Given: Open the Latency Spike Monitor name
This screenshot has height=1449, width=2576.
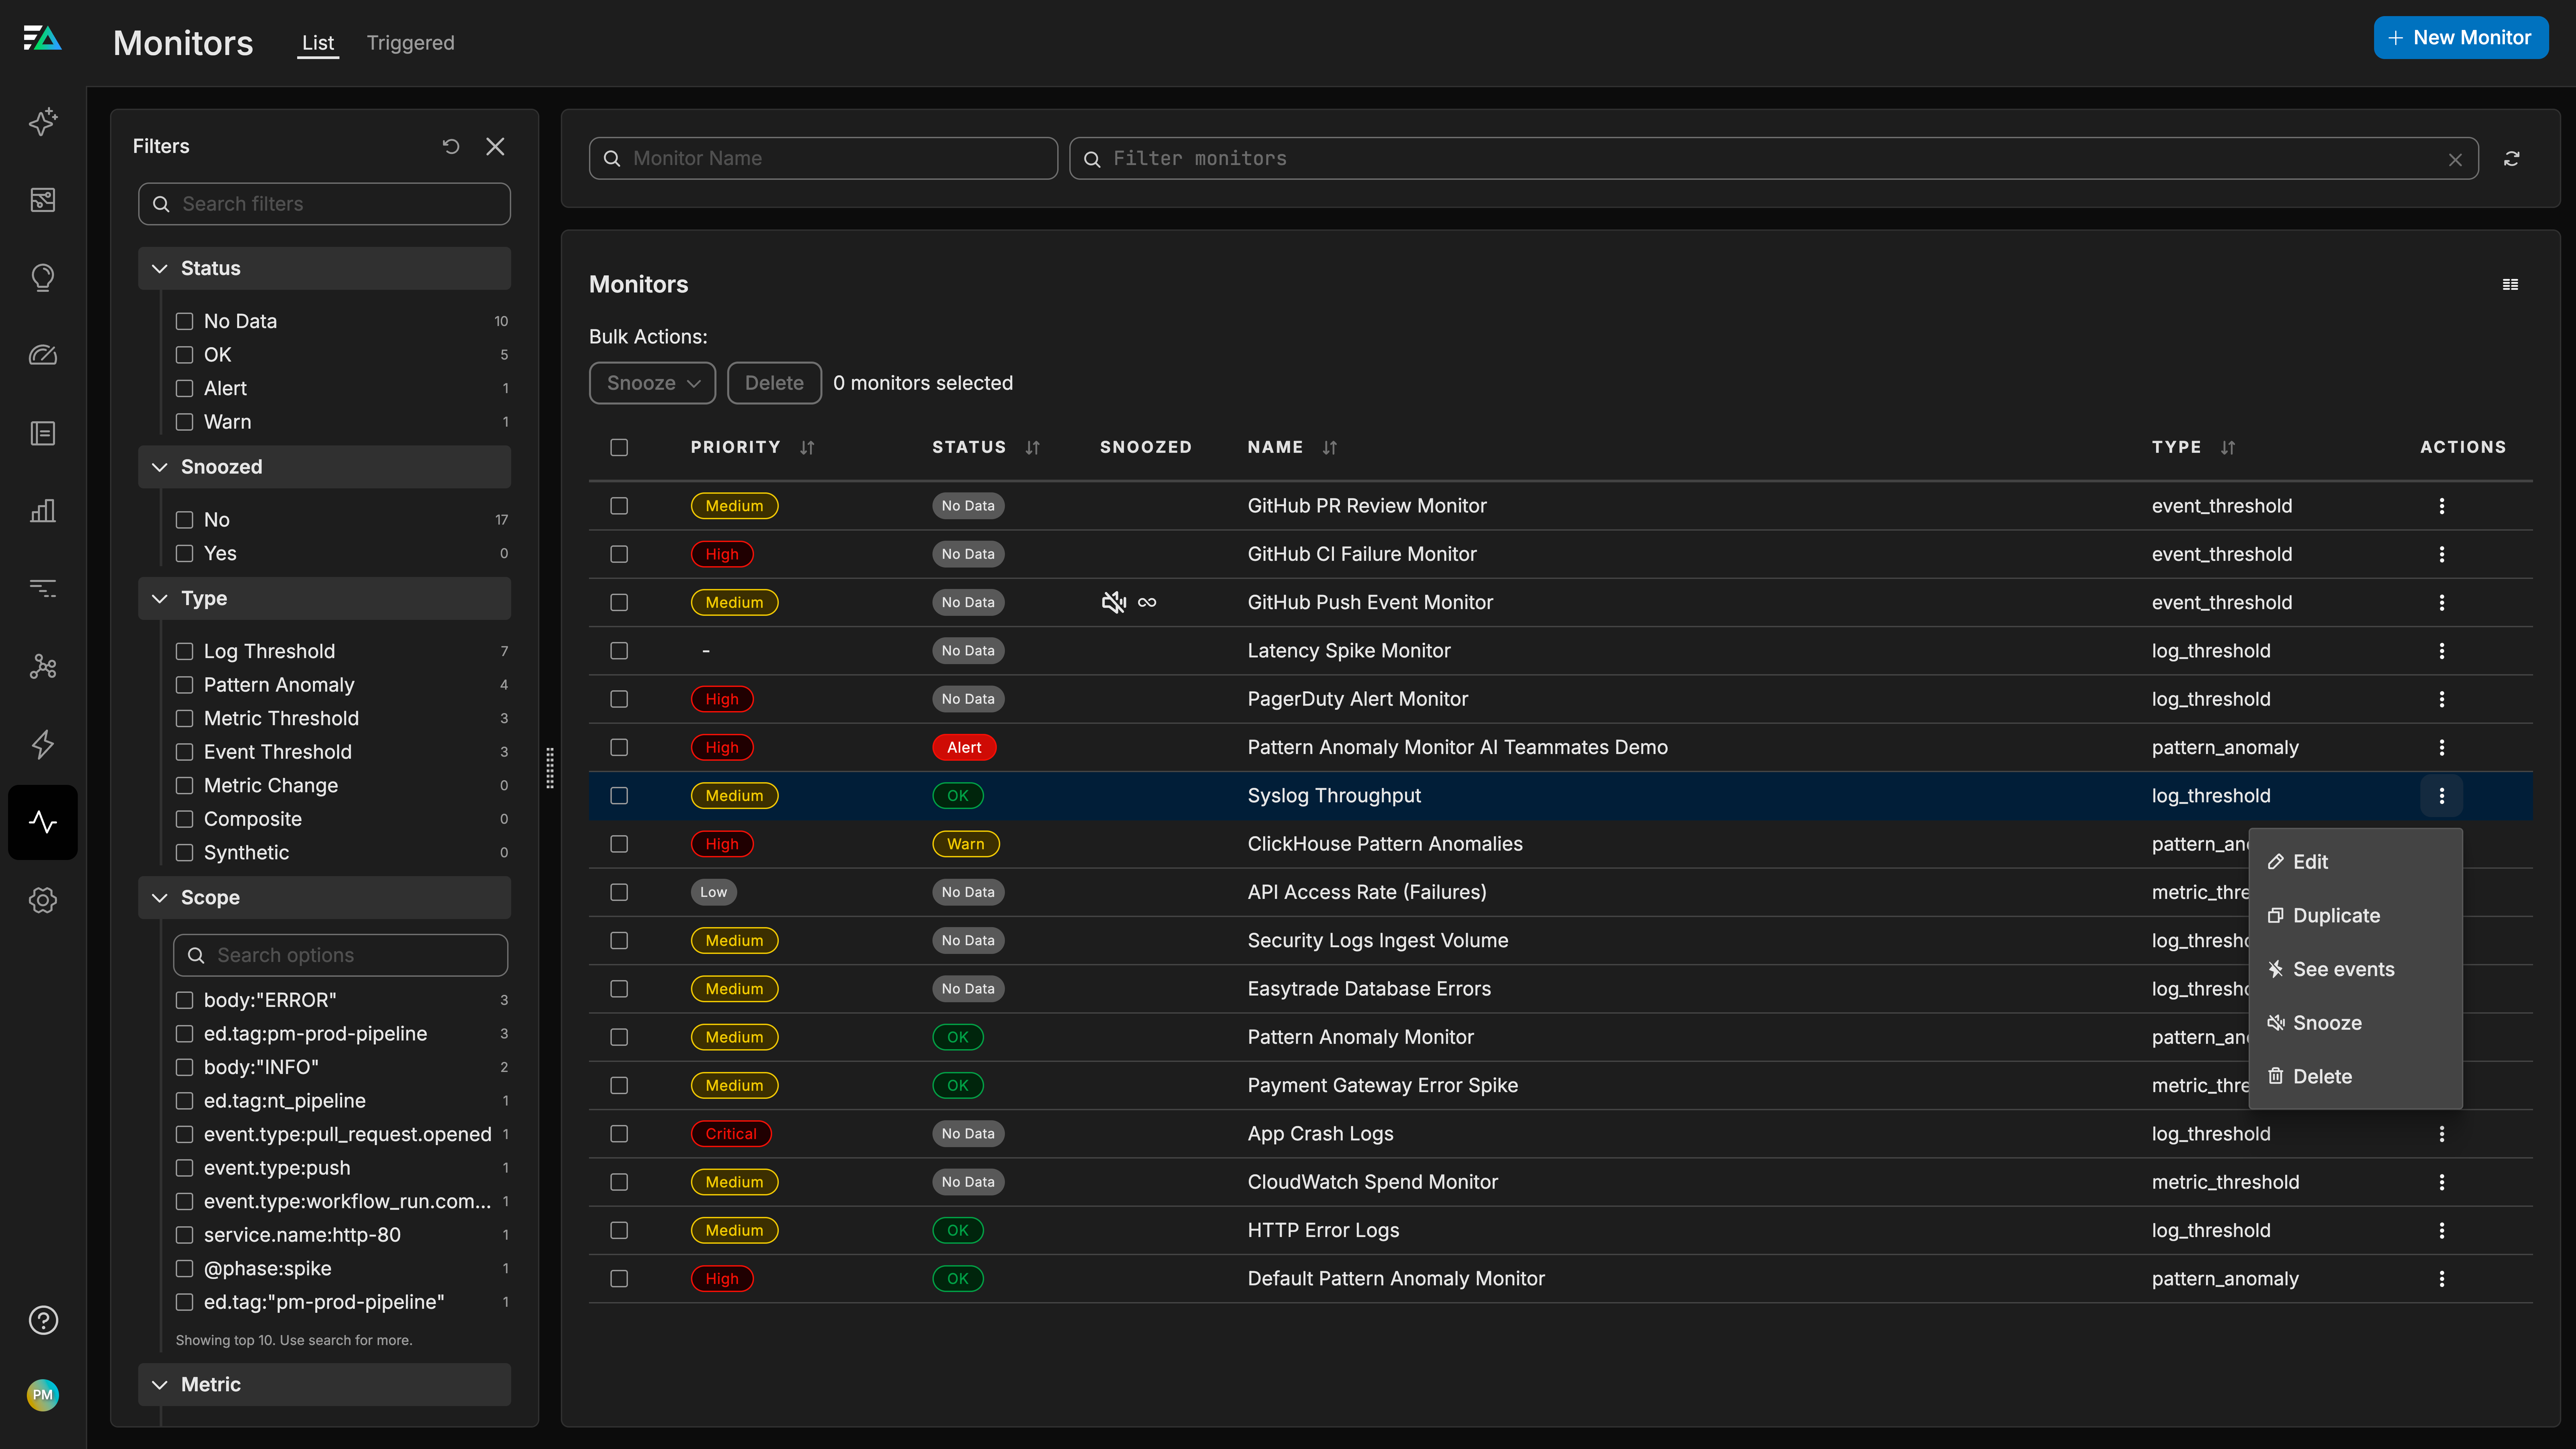Looking at the screenshot, I should coord(1349,651).
